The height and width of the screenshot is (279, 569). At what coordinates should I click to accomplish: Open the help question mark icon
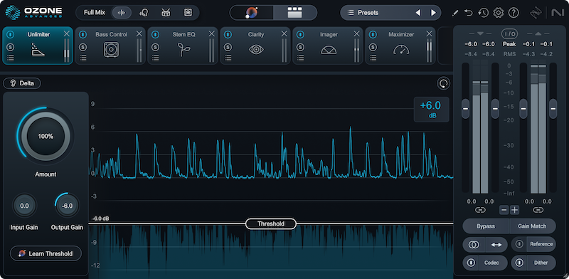(x=514, y=13)
